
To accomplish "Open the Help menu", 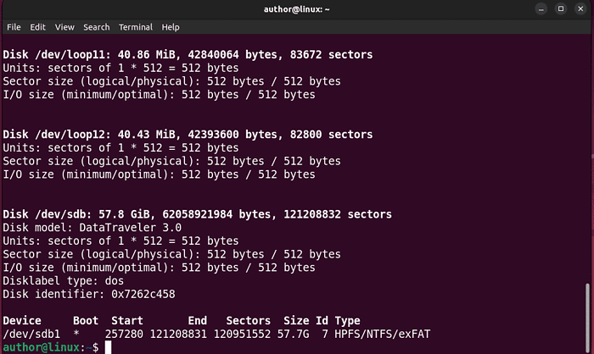I will point(171,27).
